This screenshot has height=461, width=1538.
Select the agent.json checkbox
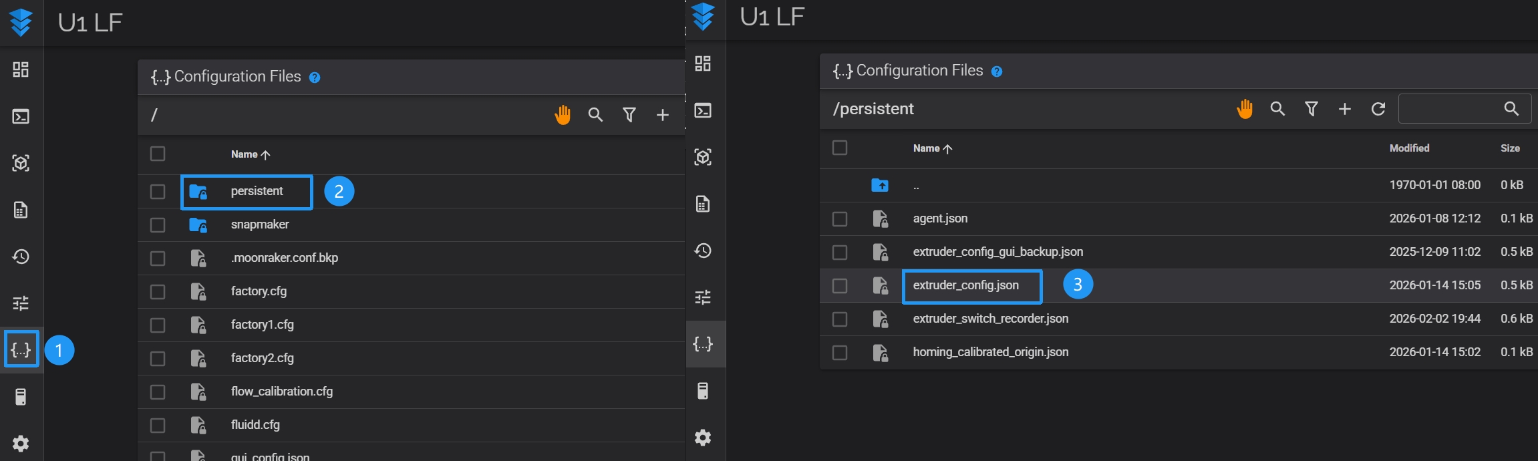tap(840, 219)
